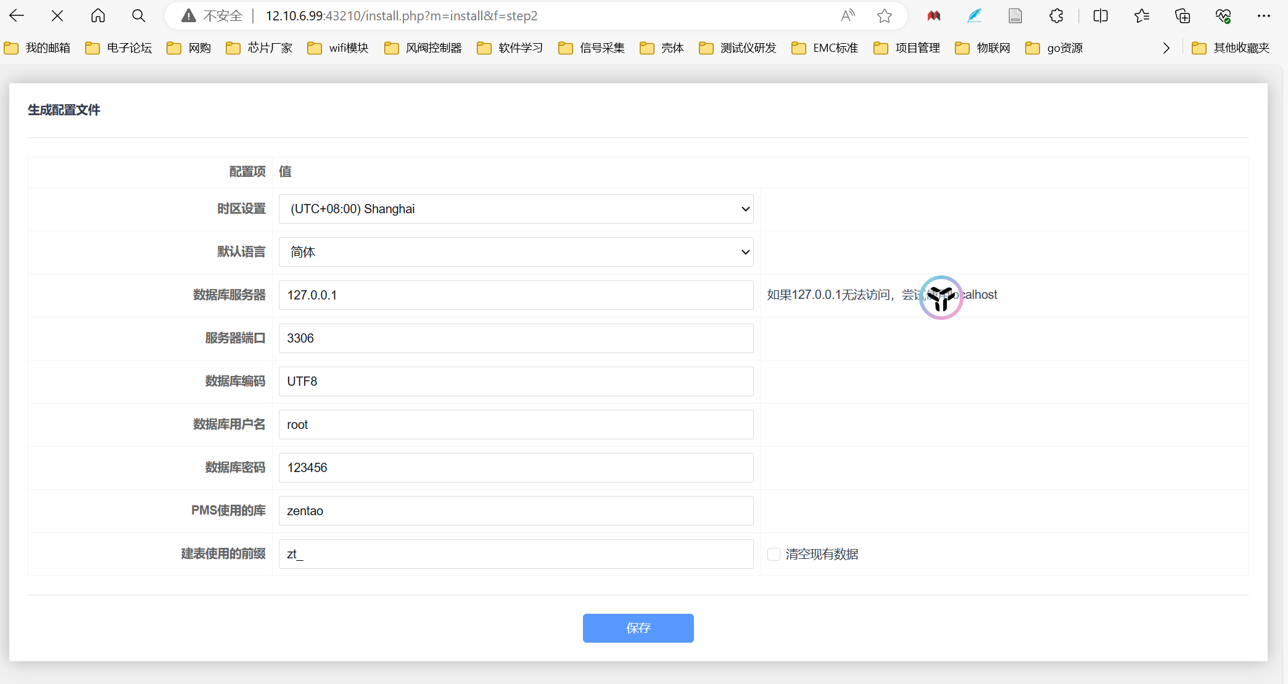Click the 数据库服务器 host input field
This screenshot has height=684, width=1288.
click(516, 295)
